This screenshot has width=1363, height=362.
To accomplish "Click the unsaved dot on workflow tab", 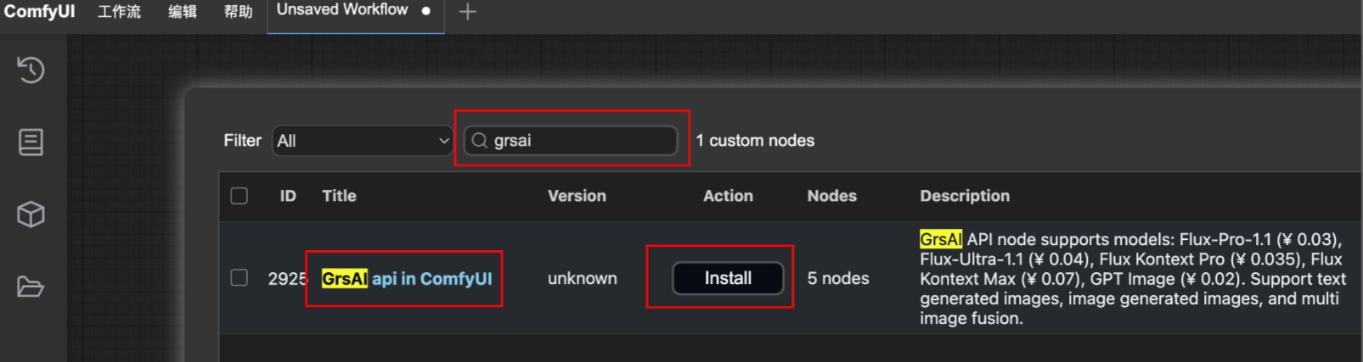I will (426, 11).
